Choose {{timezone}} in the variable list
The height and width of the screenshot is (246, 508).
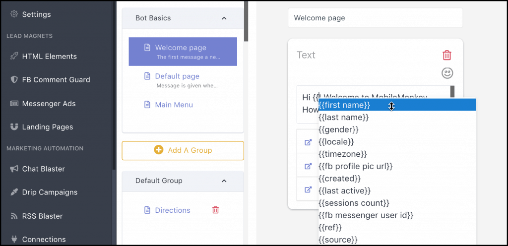[342, 154]
